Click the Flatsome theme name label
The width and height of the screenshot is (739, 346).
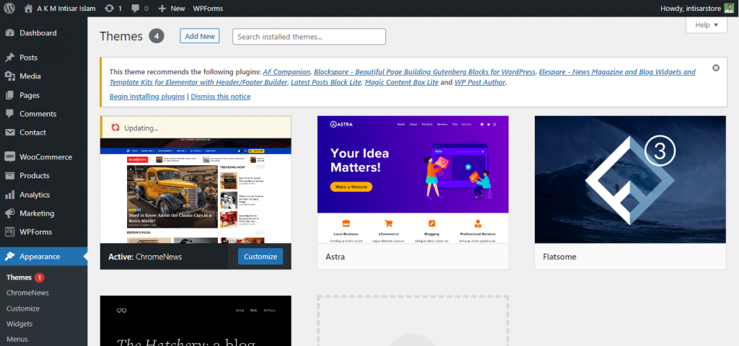pos(559,257)
